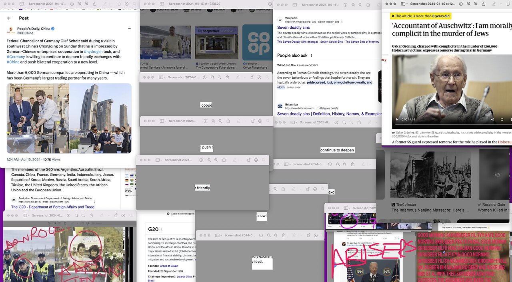Open info in the 'coope' snippet window

(204, 77)
